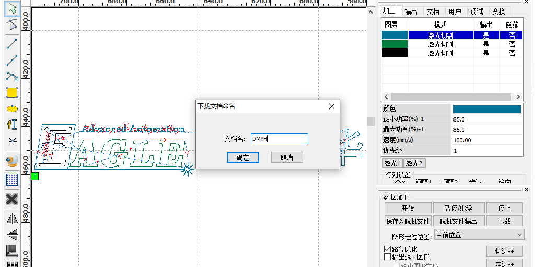Confirm the file name with 确定

(x=243, y=157)
